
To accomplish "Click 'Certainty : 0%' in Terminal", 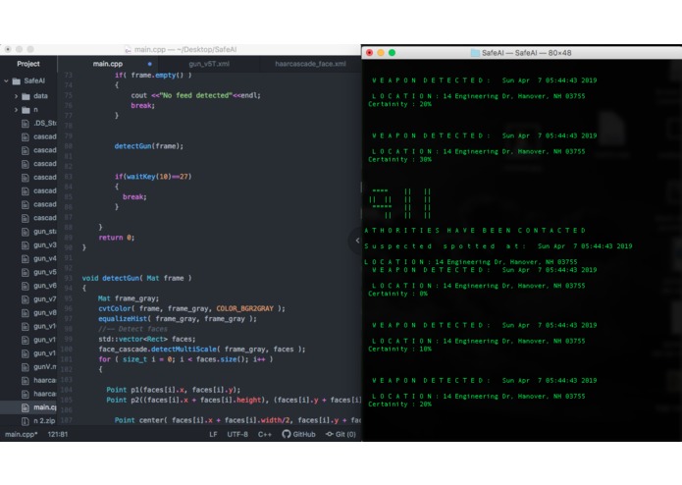I will click(x=398, y=294).
